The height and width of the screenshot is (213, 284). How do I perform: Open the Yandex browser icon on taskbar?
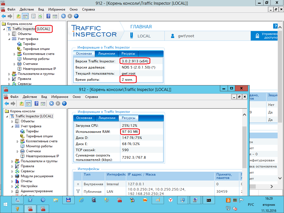click(171, 200)
